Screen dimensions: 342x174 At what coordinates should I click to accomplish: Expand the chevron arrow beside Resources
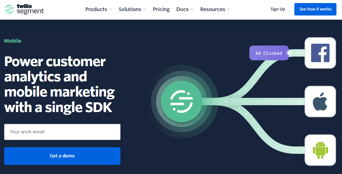click(x=228, y=9)
